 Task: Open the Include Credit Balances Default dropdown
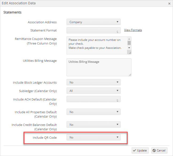click(93, 125)
